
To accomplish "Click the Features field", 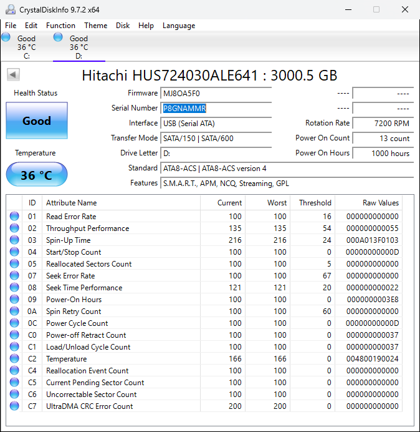I will [287, 183].
